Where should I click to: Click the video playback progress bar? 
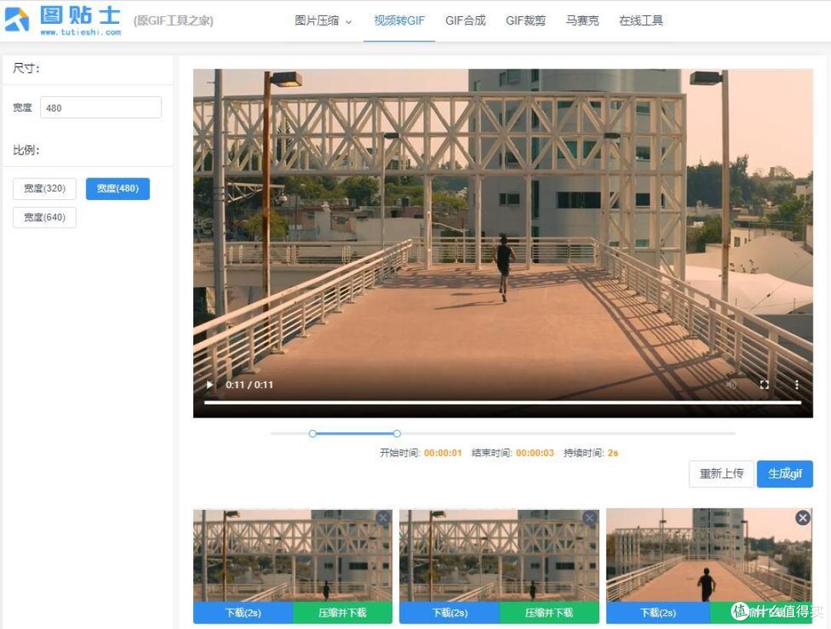point(502,403)
